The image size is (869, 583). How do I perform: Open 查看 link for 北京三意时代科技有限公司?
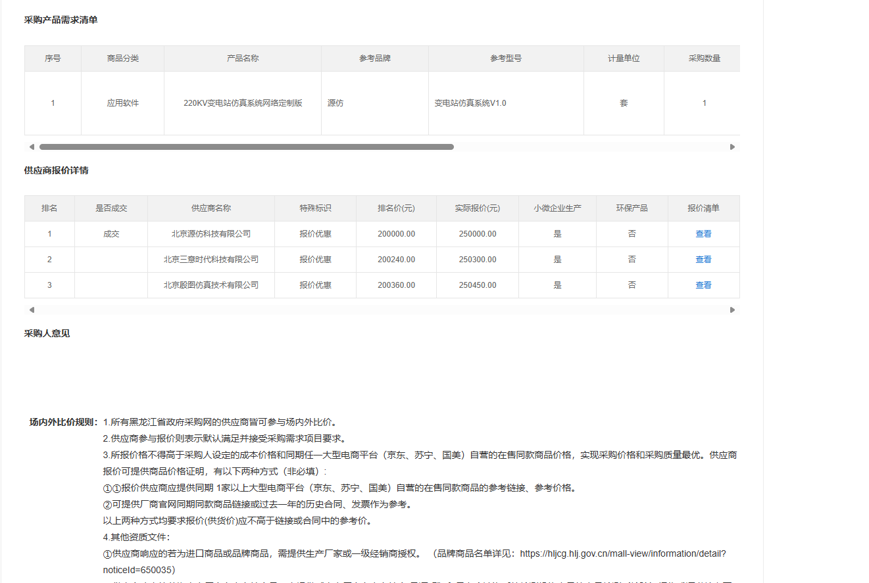click(703, 260)
